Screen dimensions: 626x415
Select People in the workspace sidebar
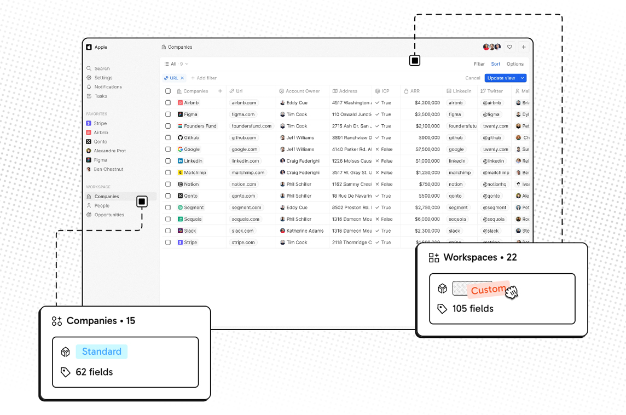98,206
